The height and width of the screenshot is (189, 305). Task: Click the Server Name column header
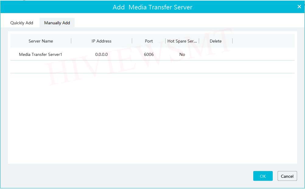pos(41,41)
